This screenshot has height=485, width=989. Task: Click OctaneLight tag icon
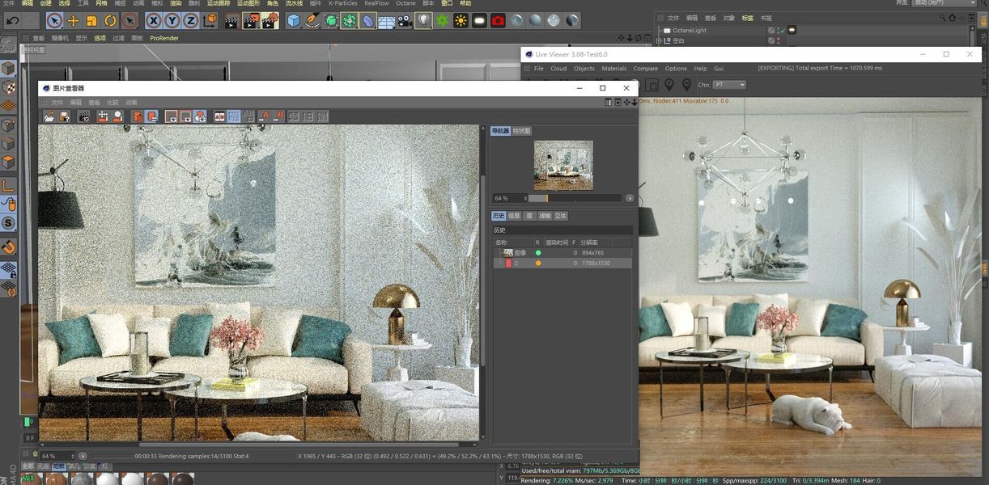(792, 30)
